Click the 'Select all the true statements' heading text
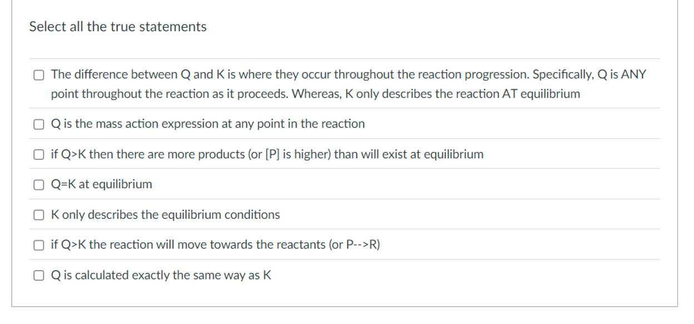694x324 pixels. click(x=117, y=26)
